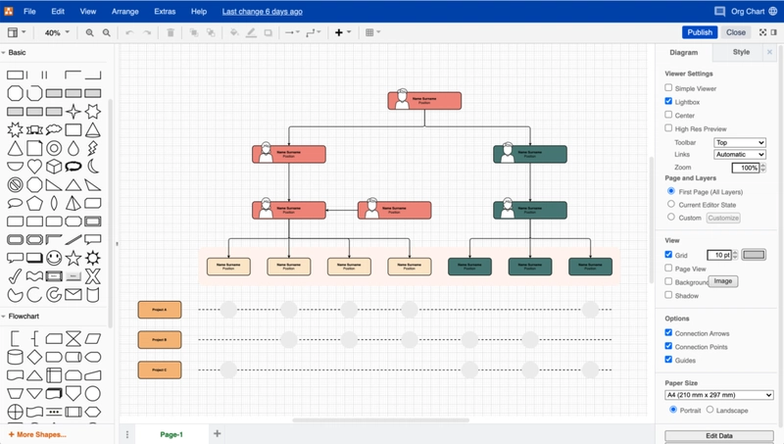Select the heart shape in Basic palette

[34, 167]
